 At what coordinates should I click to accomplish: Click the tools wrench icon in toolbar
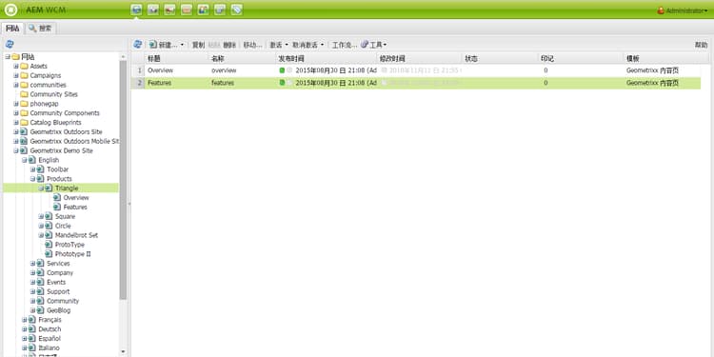pyautogui.click(x=365, y=45)
